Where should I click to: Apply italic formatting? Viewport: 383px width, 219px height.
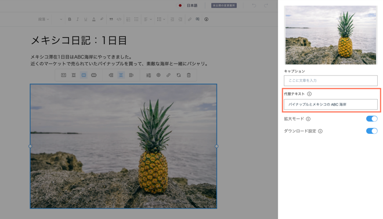[77, 19]
